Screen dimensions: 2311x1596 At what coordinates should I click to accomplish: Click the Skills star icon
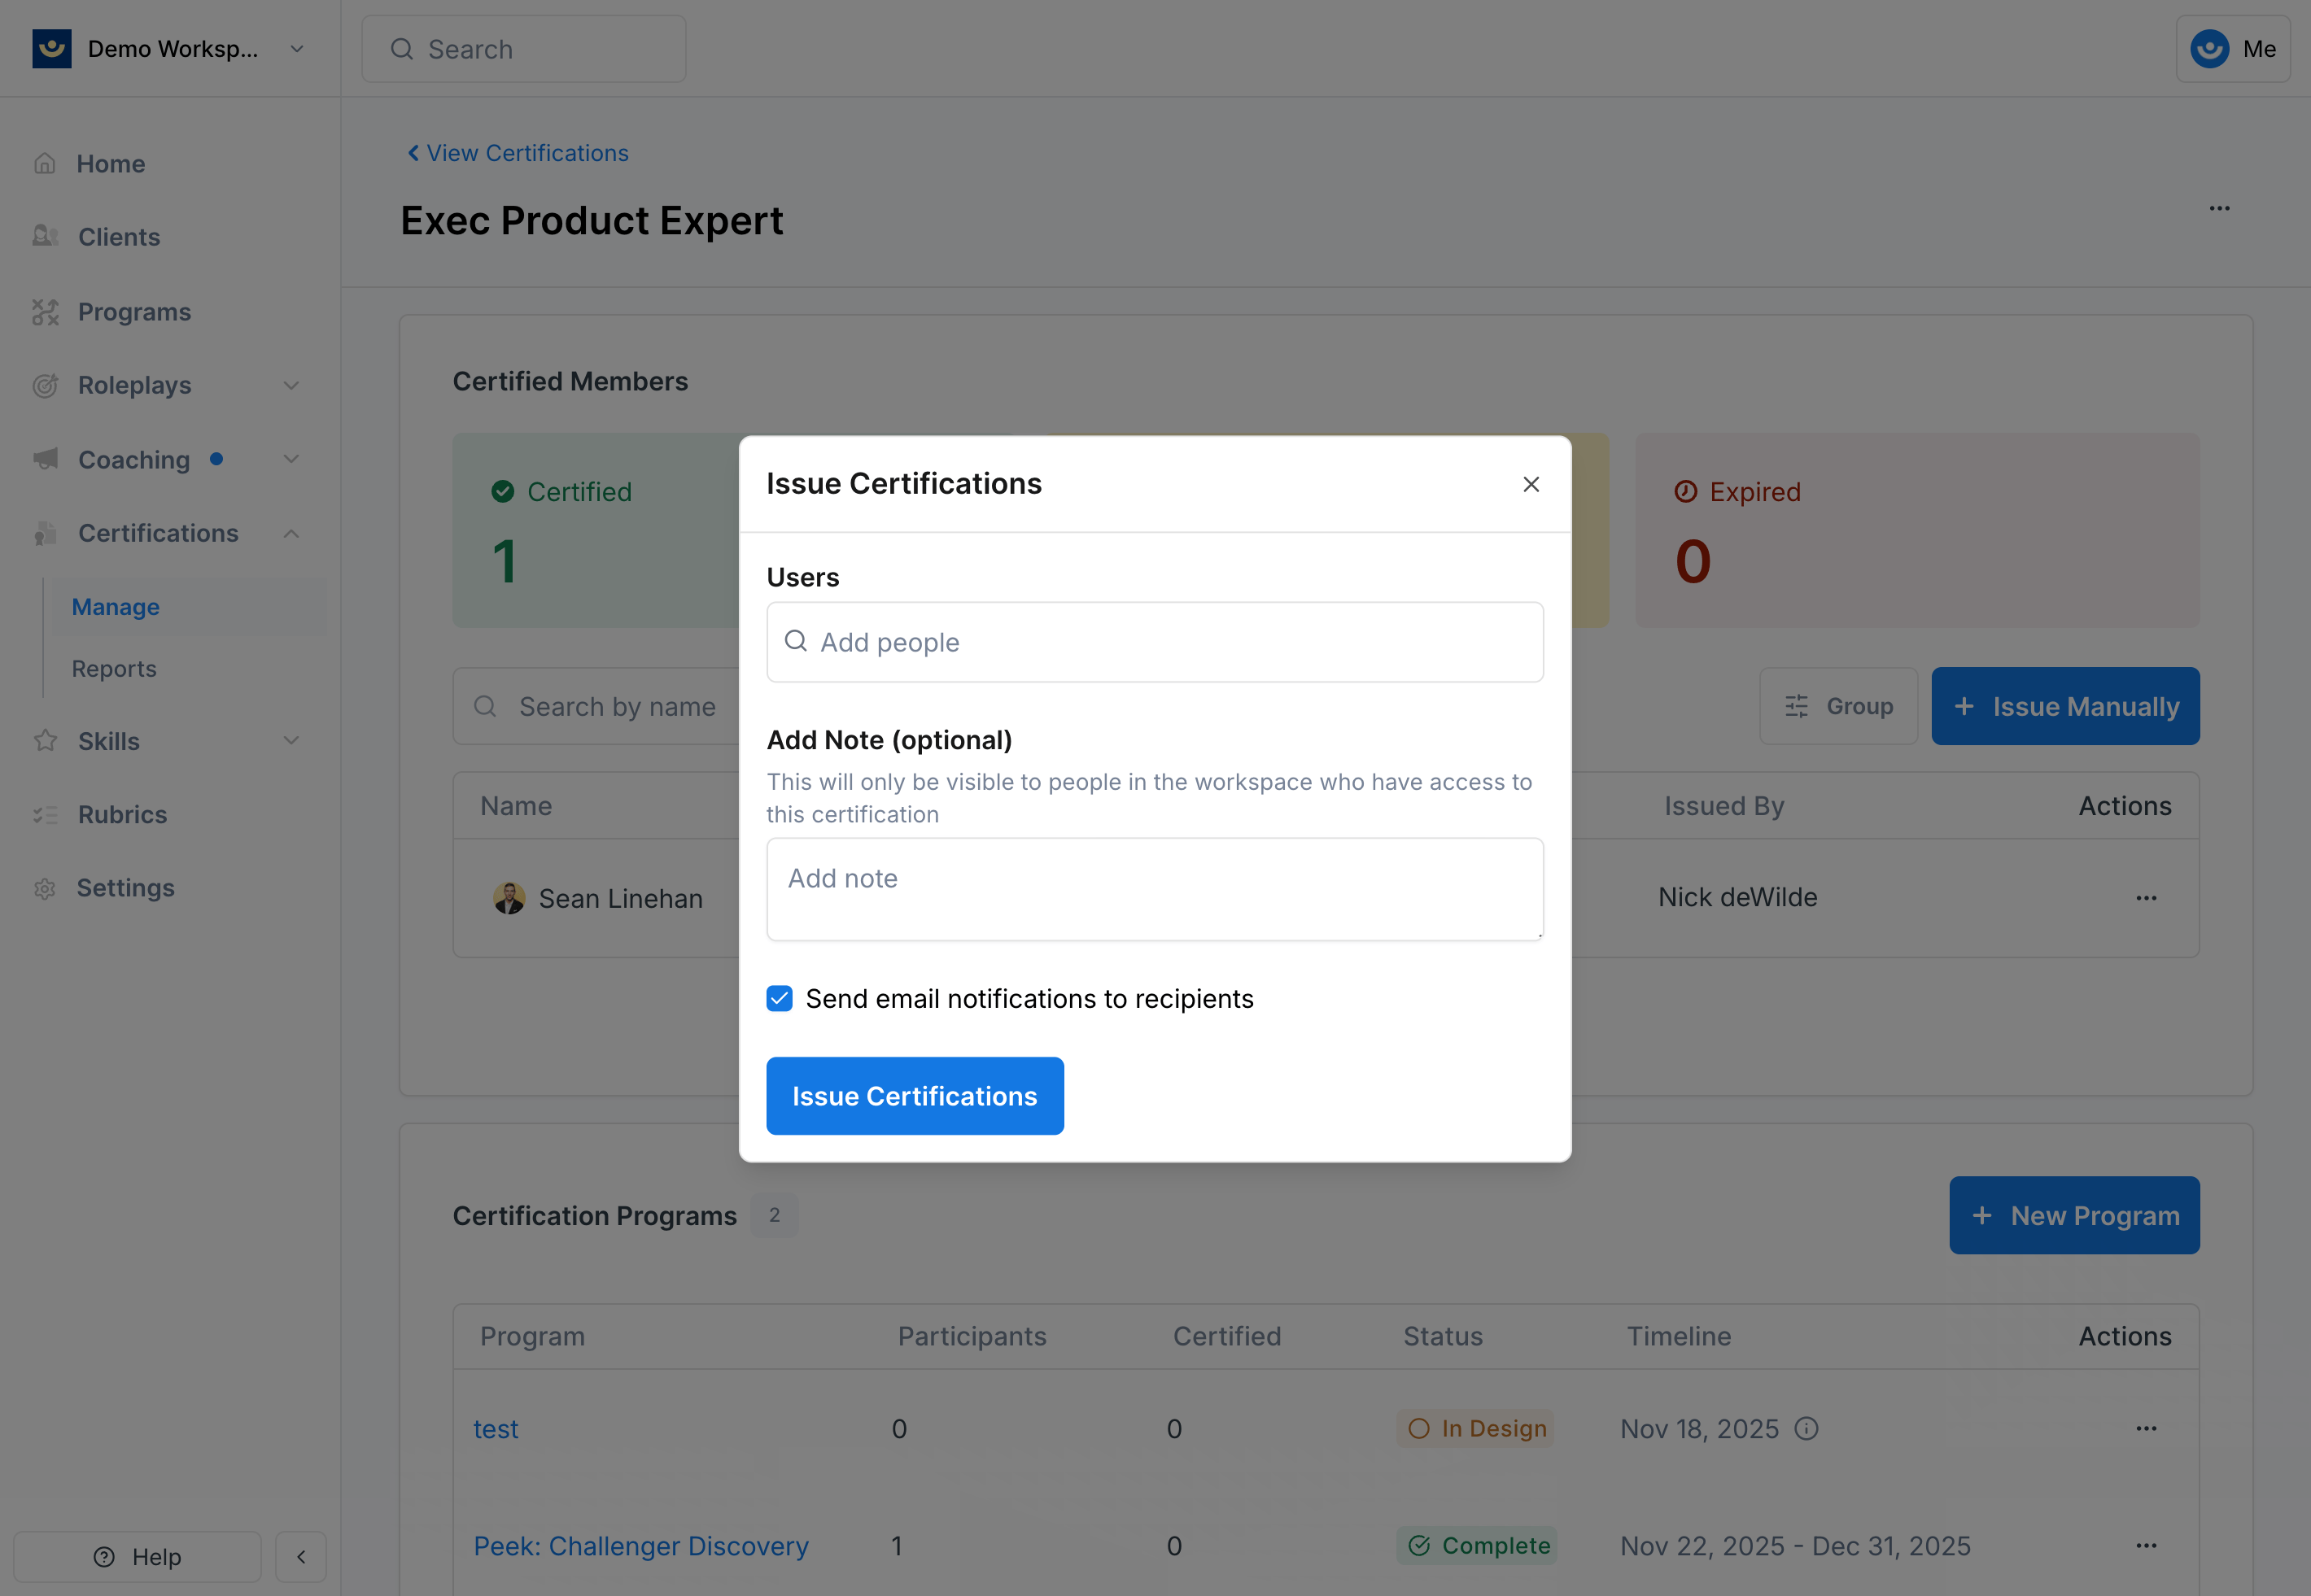(x=45, y=741)
